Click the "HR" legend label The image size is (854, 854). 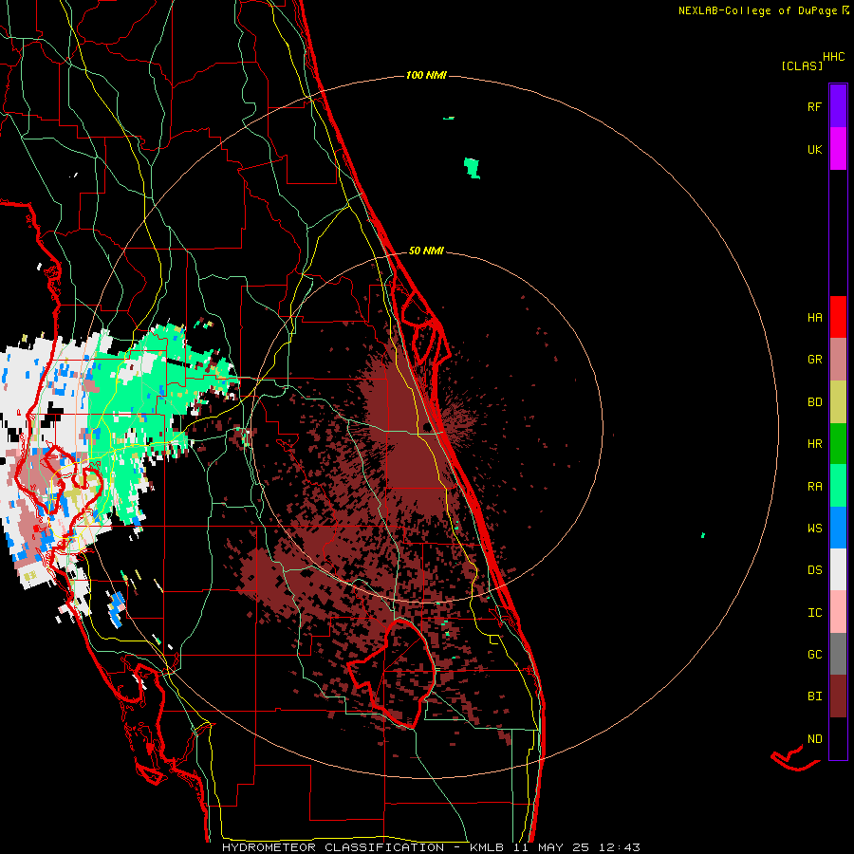point(814,444)
